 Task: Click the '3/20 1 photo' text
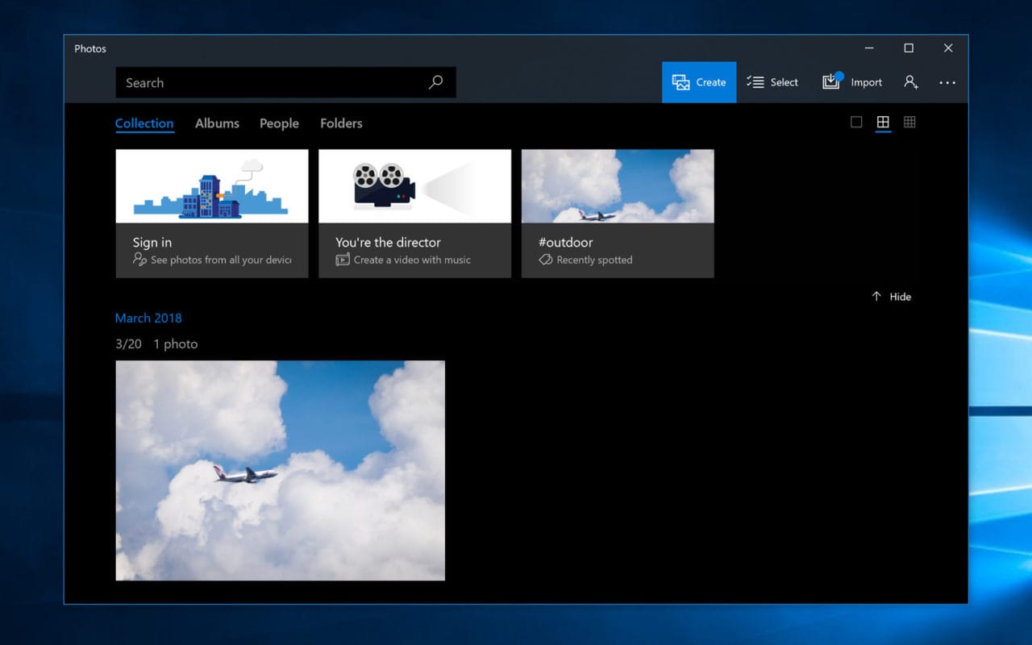(x=156, y=343)
